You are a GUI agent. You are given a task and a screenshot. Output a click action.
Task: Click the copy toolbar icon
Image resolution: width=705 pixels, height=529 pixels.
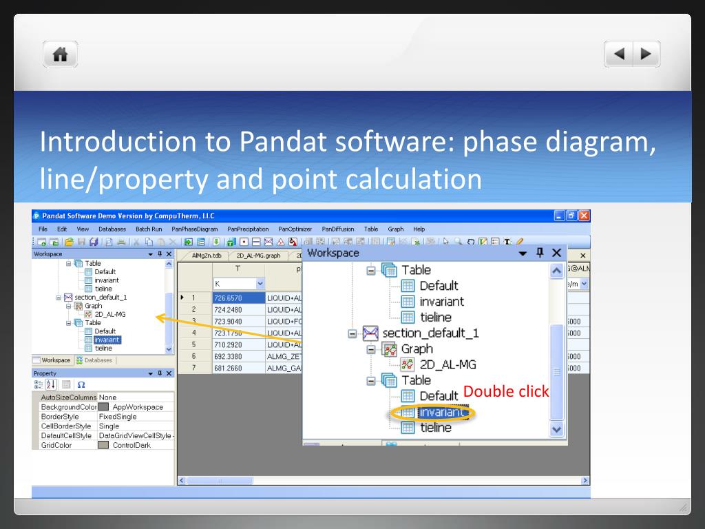tap(149, 242)
